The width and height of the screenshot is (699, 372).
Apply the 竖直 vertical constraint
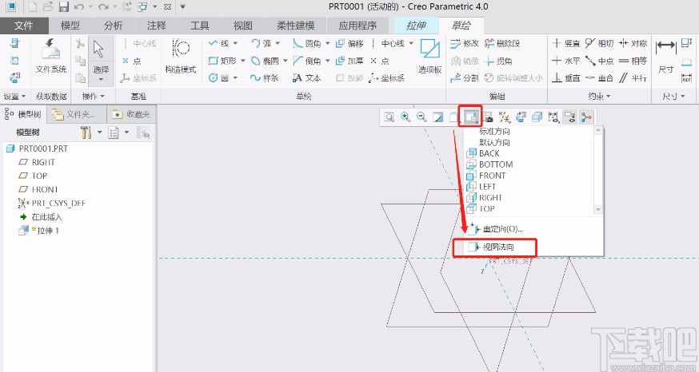click(565, 43)
